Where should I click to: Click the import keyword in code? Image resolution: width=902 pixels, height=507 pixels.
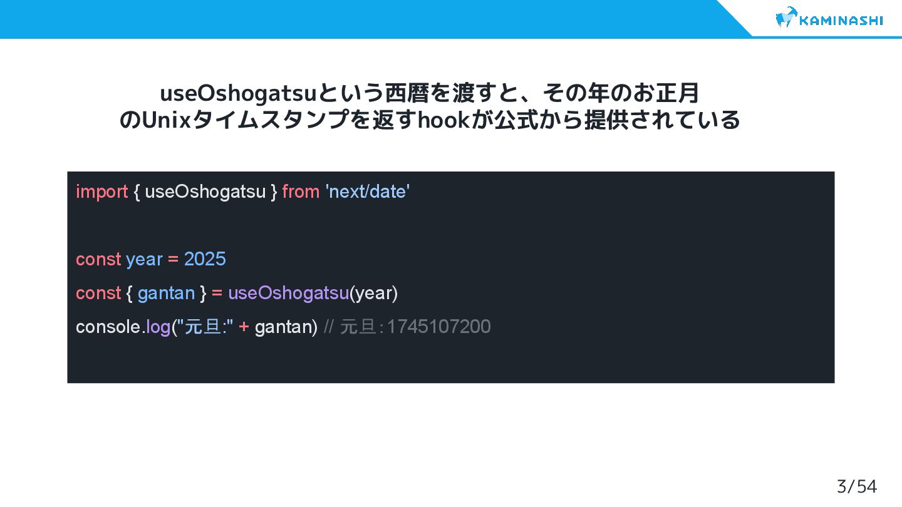click(101, 192)
